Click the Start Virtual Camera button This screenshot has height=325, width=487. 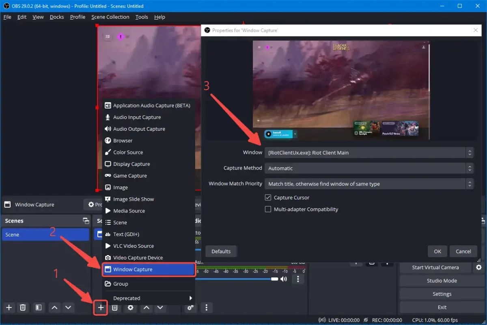click(435, 267)
